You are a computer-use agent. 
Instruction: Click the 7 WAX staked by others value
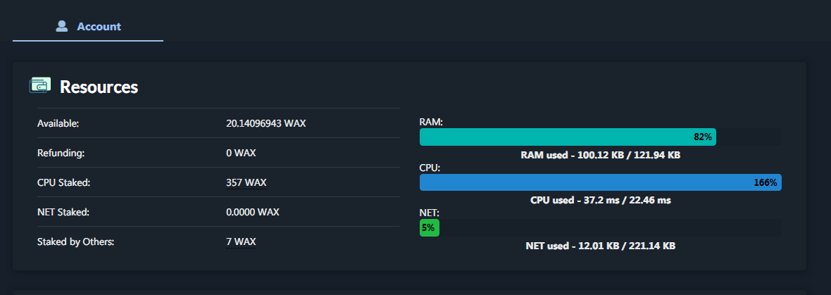241,242
